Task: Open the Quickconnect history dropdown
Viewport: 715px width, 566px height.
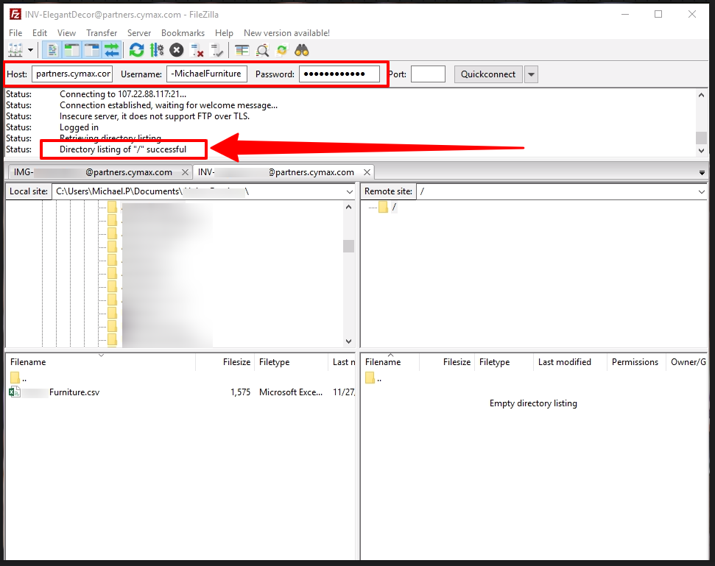Action: (531, 74)
